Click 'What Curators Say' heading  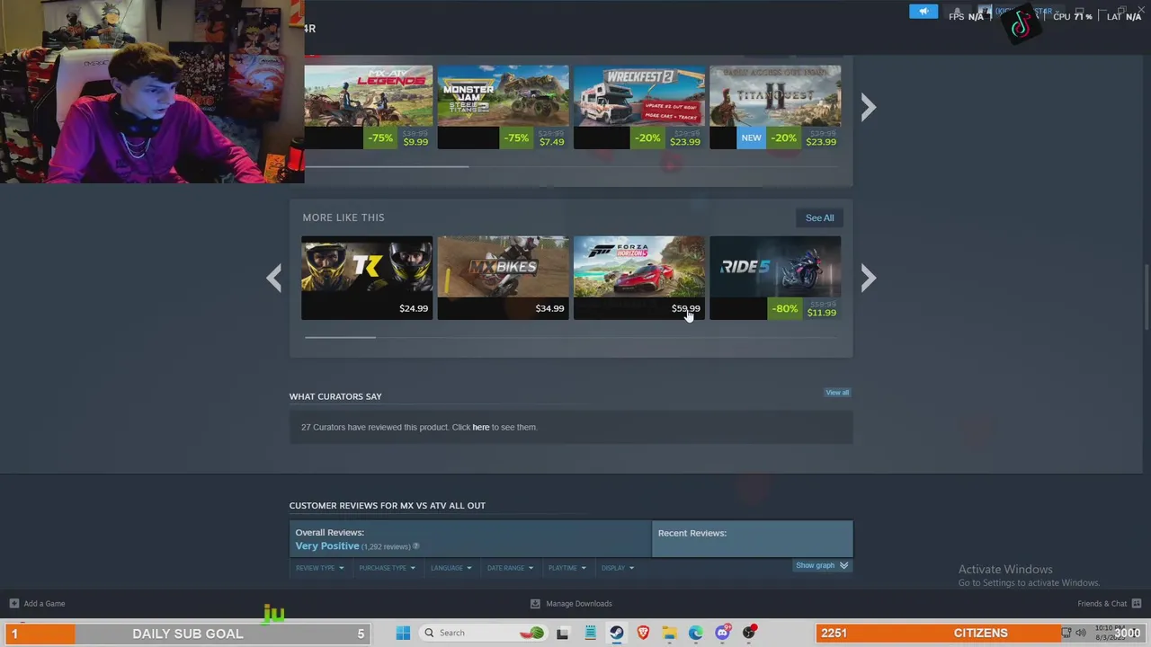(x=335, y=396)
